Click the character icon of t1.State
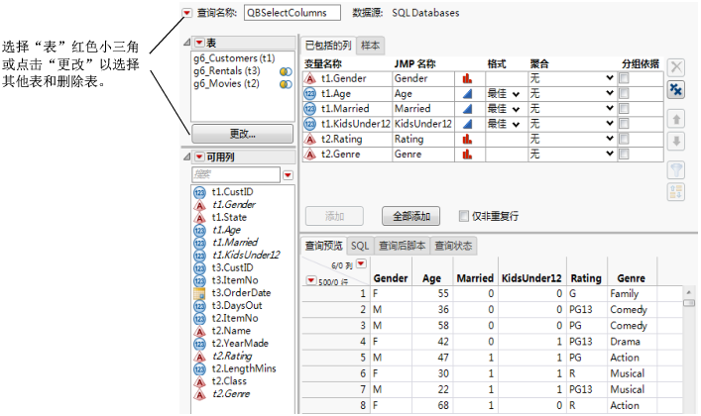The height and width of the screenshot is (416, 701). tap(199, 218)
